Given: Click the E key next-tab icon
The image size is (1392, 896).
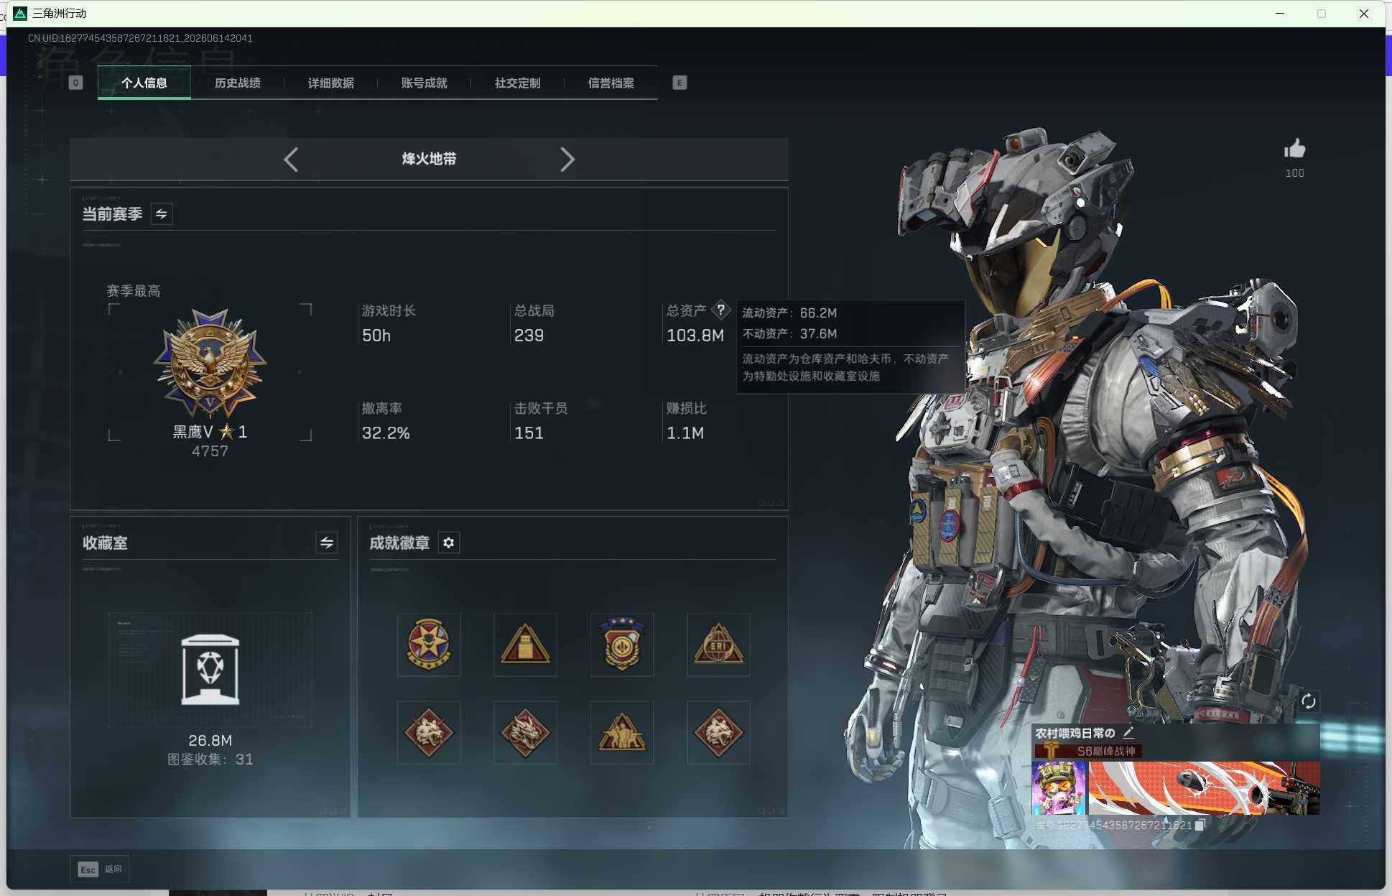Looking at the screenshot, I should tap(679, 83).
